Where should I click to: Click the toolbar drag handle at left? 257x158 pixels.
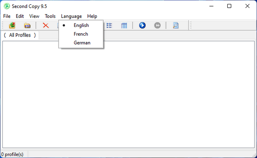point(2,25)
